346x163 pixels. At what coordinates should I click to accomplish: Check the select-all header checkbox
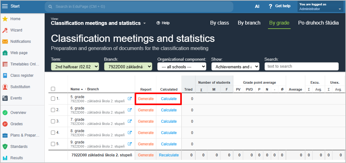[53, 89]
